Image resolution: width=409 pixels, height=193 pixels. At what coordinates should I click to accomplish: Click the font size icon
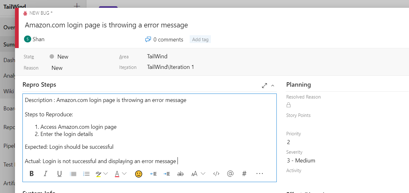point(194,174)
